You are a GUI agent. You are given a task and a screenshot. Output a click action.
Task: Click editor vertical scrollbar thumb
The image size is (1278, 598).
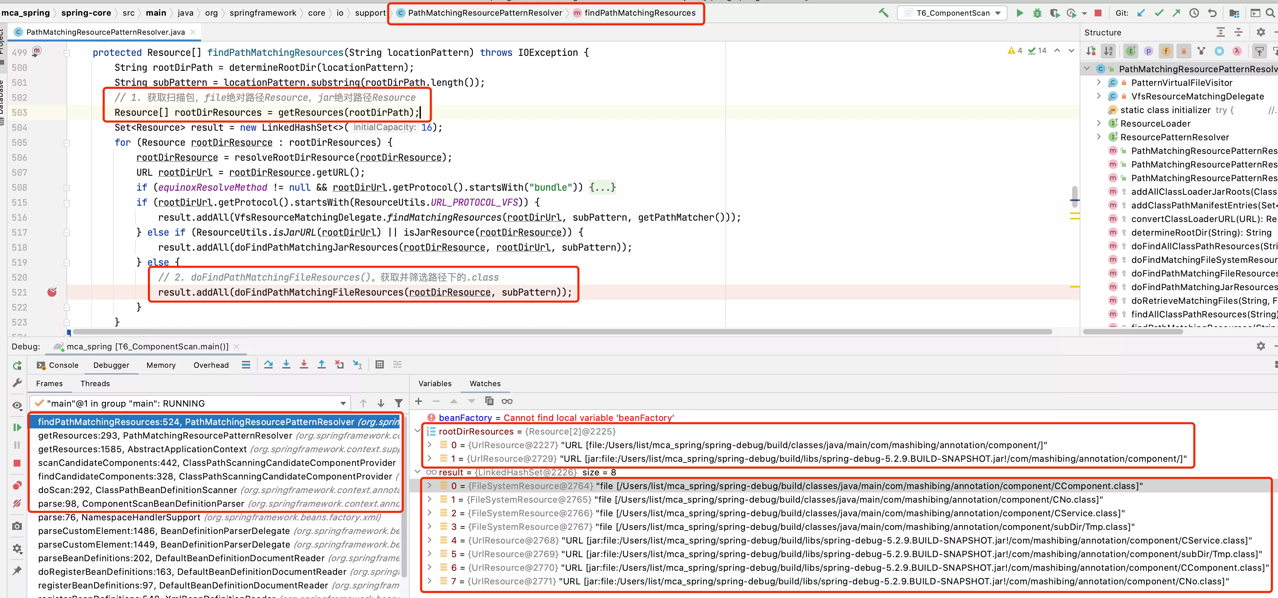pos(1075,196)
